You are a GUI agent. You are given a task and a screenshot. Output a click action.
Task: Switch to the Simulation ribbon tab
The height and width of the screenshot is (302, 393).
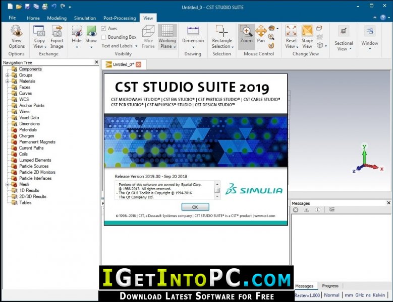[x=85, y=18]
